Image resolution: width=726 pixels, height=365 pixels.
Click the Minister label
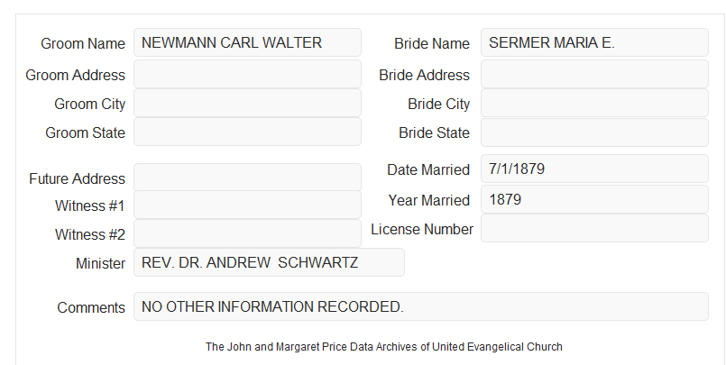coord(100,263)
